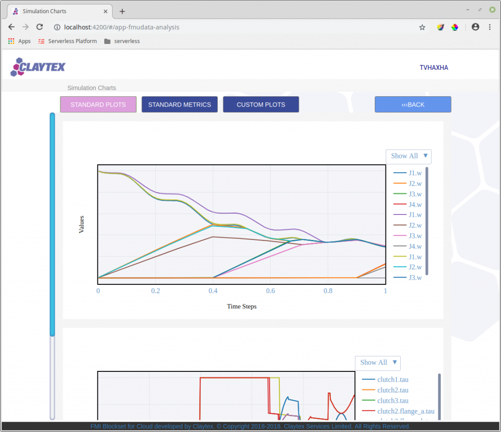The width and height of the screenshot is (501, 432).
Task: Click the blue vertical page scrollbar
Action: [x=52, y=224]
